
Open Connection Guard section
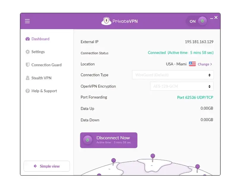(x=43, y=65)
